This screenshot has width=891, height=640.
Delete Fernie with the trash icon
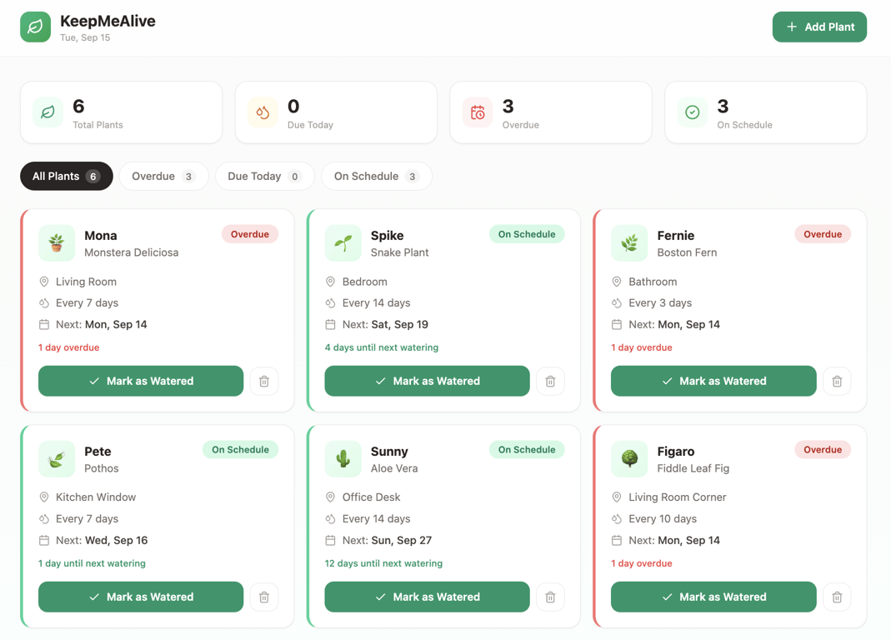(x=837, y=381)
